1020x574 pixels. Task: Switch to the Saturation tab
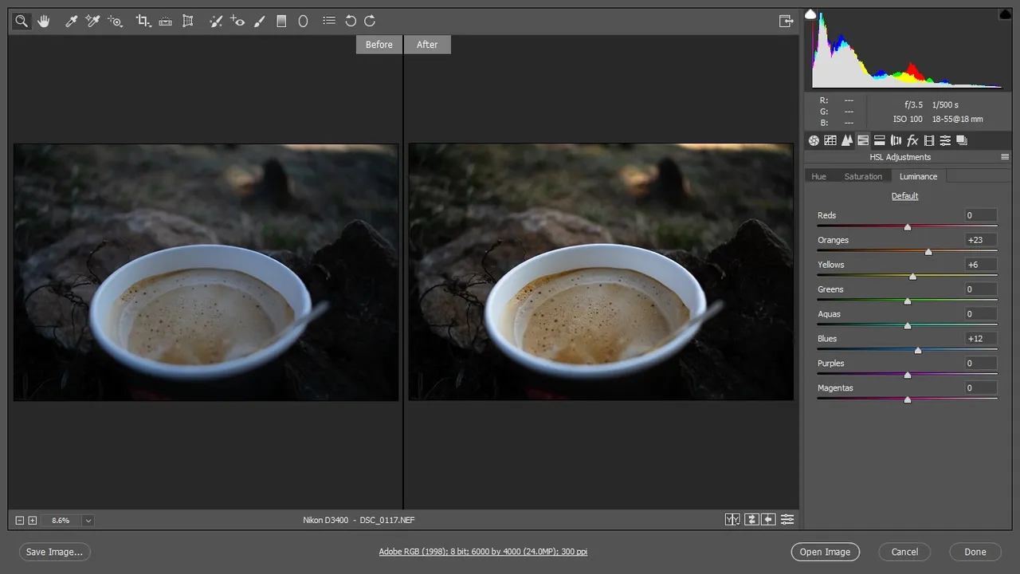point(863,176)
